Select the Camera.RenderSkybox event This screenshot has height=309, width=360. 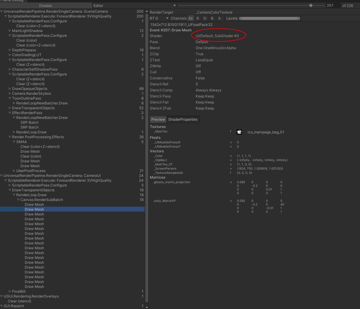(x=31, y=94)
